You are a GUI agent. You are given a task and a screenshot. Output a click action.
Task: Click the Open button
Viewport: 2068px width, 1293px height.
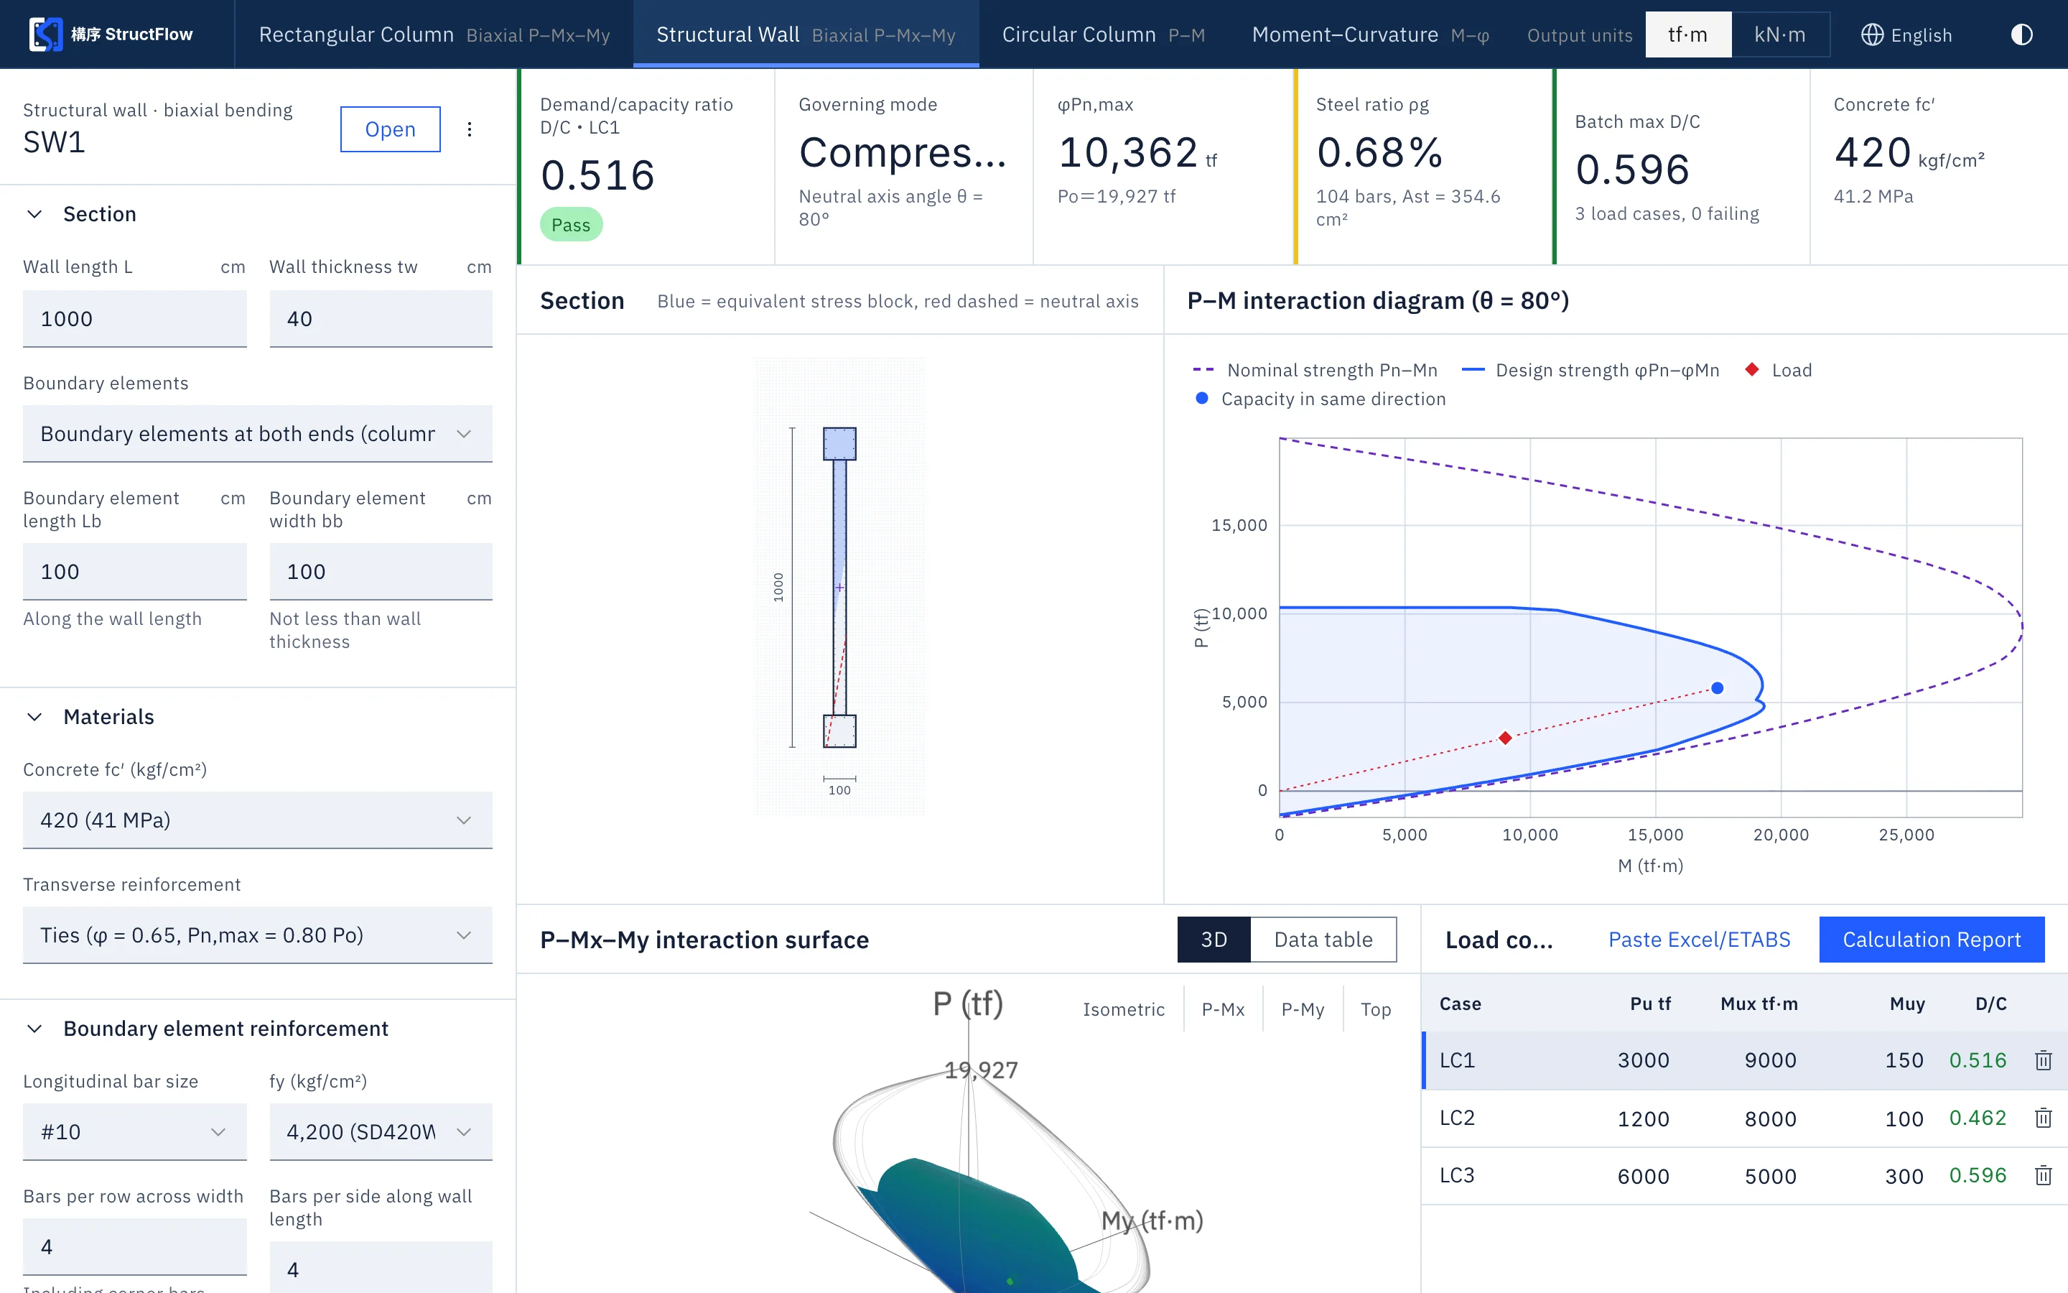[x=390, y=129]
